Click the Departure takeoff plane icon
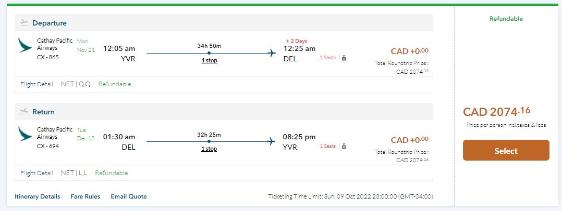Viewport: 562px width, 211px height. pyautogui.click(x=24, y=22)
